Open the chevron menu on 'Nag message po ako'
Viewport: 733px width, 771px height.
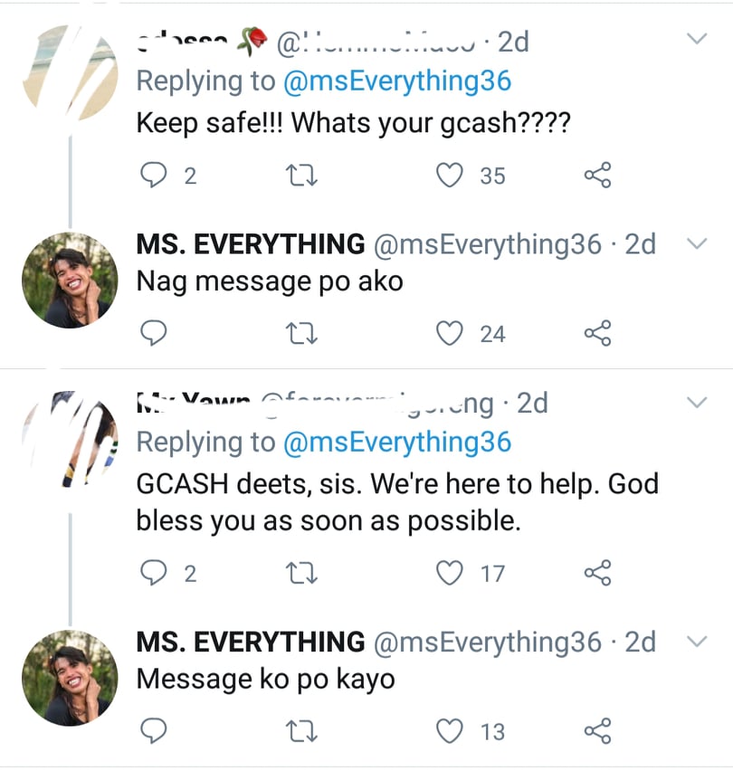696,243
